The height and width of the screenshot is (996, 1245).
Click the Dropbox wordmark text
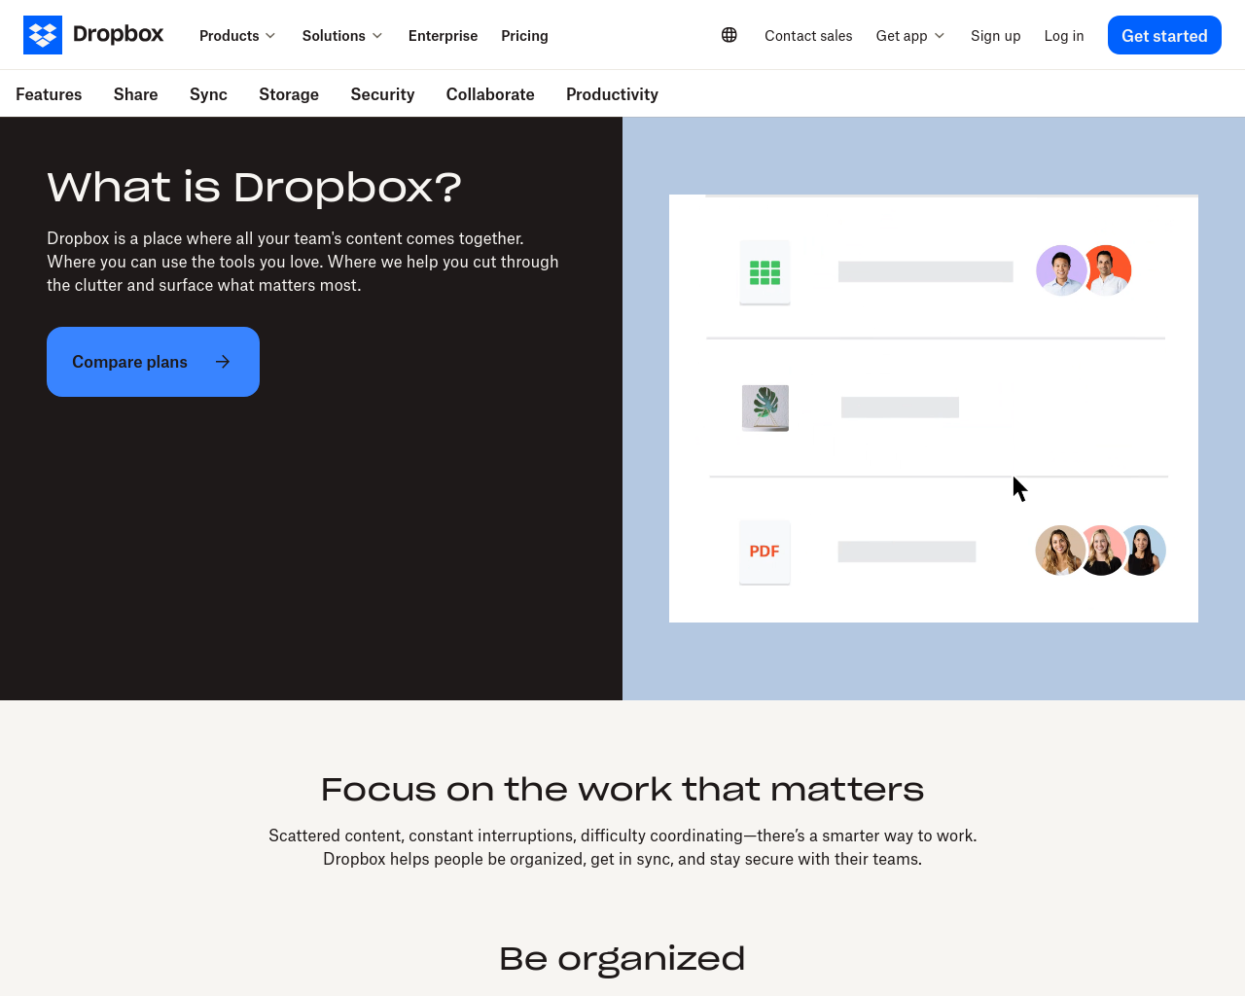(x=119, y=35)
